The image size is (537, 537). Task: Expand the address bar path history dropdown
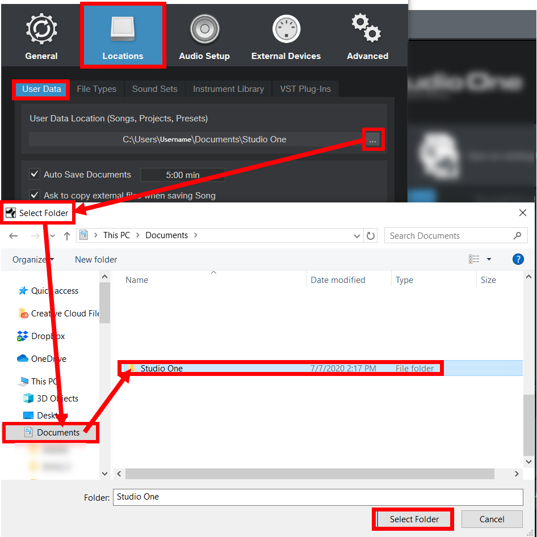tap(357, 236)
